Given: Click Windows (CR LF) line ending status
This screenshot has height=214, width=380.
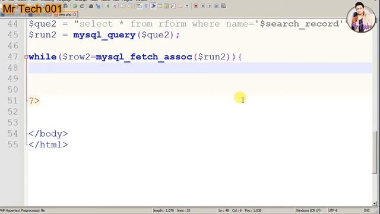Looking at the screenshot, I should [308, 210].
